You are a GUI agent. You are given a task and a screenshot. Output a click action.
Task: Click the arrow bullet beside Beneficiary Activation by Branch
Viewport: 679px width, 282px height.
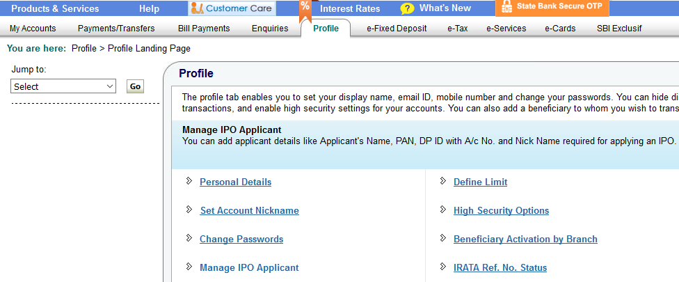tap(442, 238)
